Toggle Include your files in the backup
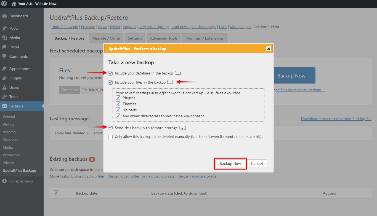 pos(110,82)
